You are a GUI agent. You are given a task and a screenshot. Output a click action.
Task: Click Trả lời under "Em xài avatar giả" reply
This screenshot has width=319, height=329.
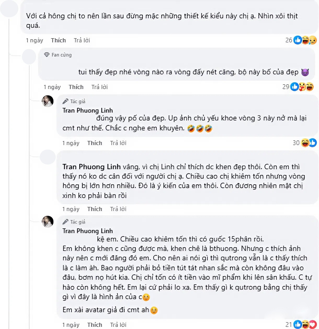[118, 325]
